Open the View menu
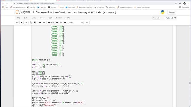 coord(34,18)
